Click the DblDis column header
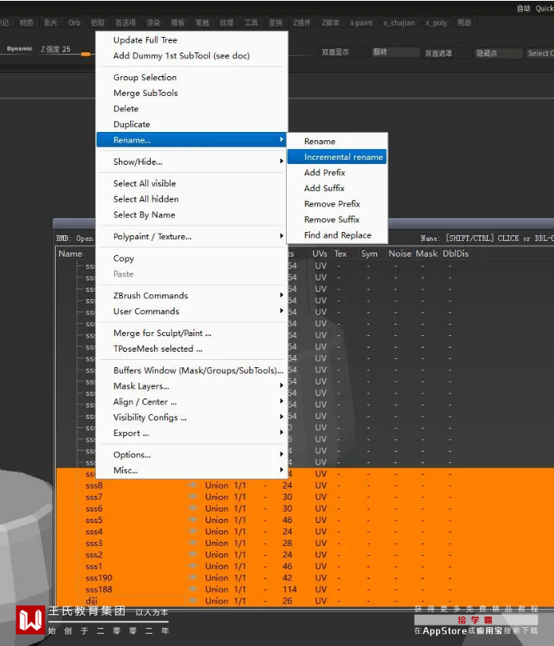The width and height of the screenshot is (554, 646). pyautogui.click(x=456, y=254)
